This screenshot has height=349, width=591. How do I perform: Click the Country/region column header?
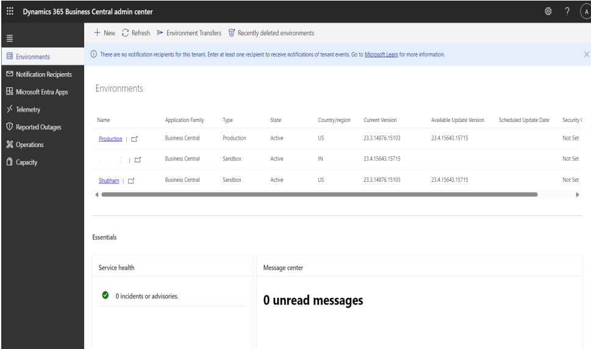pos(334,120)
